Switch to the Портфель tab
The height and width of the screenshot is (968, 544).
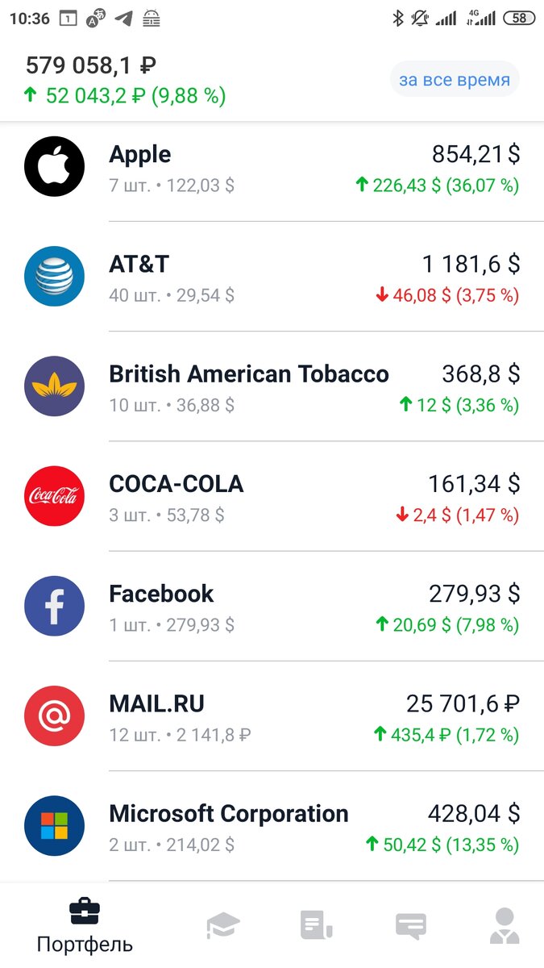(85, 926)
